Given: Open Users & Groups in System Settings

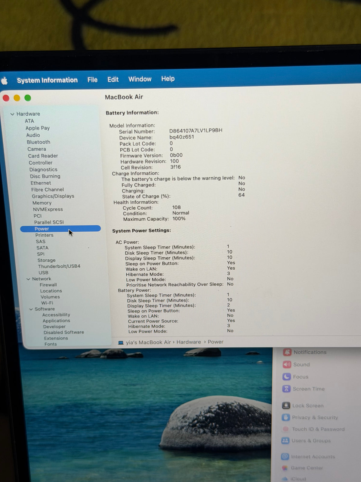Looking at the screenshot, I should pyautogui.click(x=306, y=441).
